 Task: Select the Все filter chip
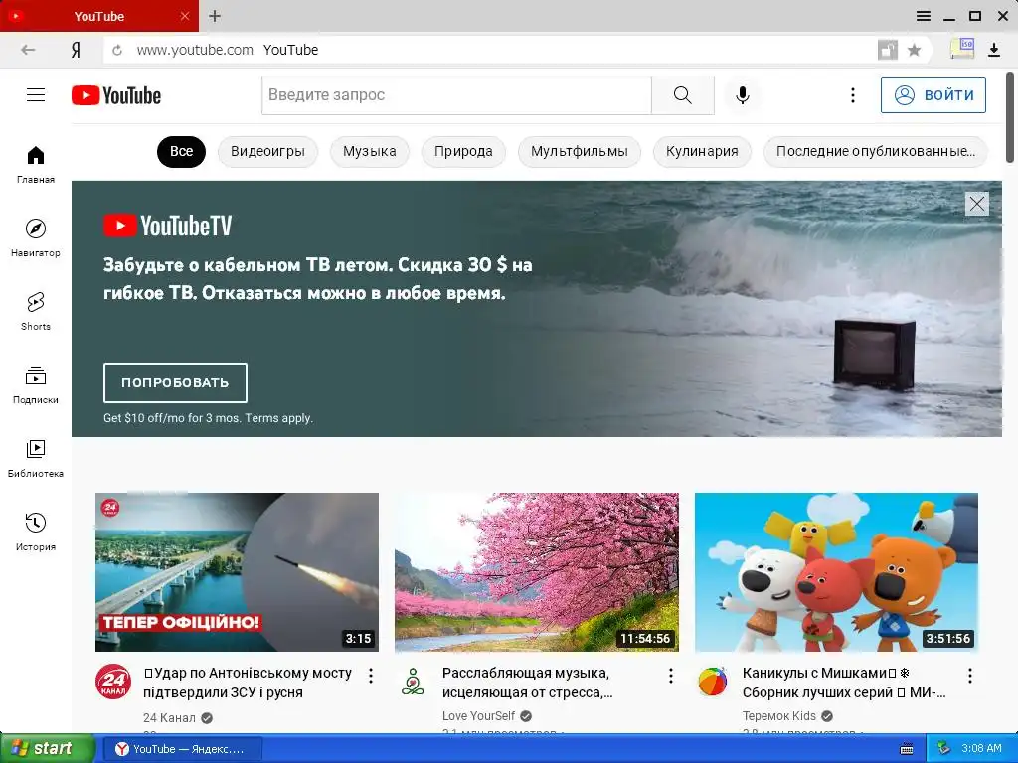click(x=181, y=152)
